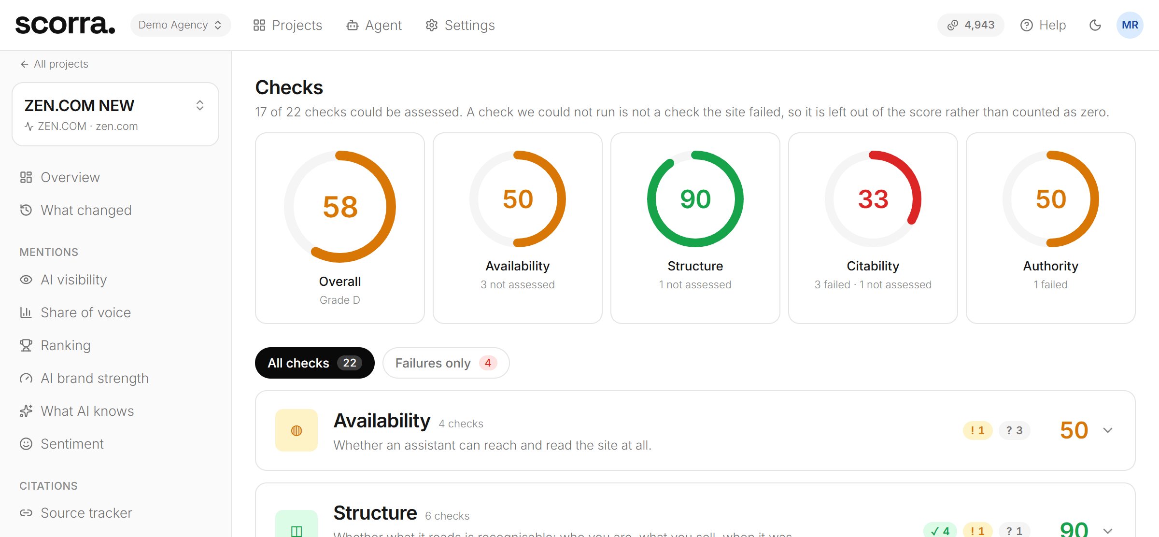Select the Availability score 50 card

point(518,228)
